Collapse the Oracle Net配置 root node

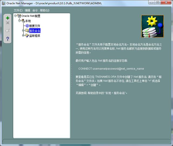point(15,16)
